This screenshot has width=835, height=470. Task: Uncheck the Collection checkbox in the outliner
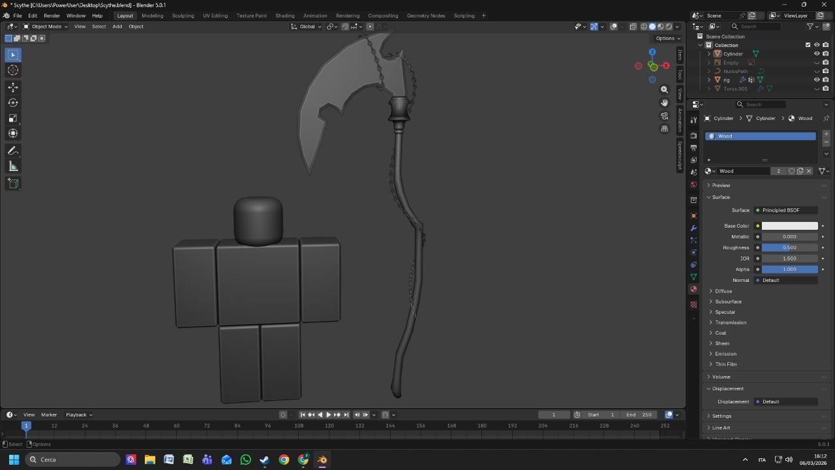click(x=807, y=44)
